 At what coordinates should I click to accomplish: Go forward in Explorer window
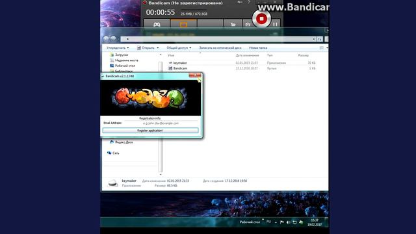point(113,39)
